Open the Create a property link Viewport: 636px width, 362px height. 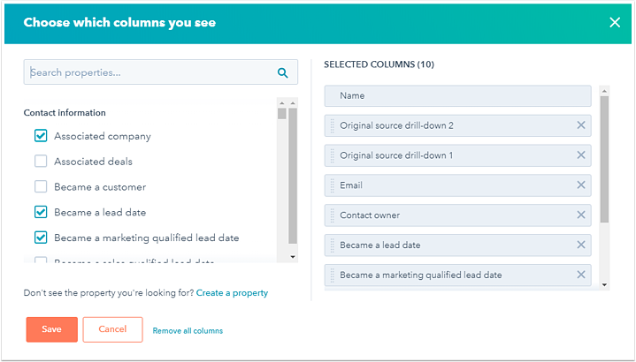coord(232,292)
